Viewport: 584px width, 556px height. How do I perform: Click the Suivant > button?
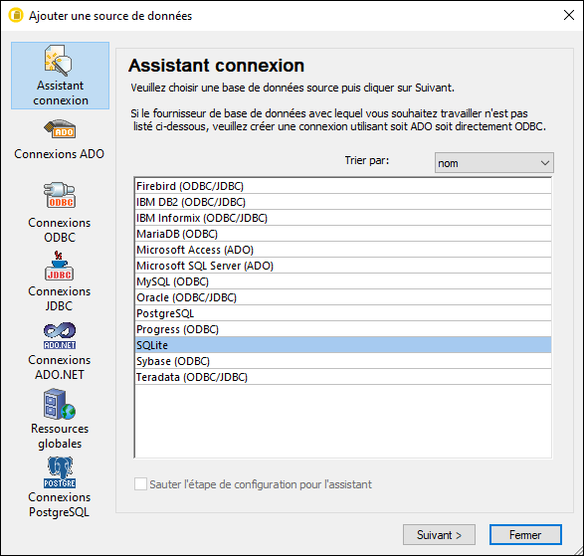point(439,535)
